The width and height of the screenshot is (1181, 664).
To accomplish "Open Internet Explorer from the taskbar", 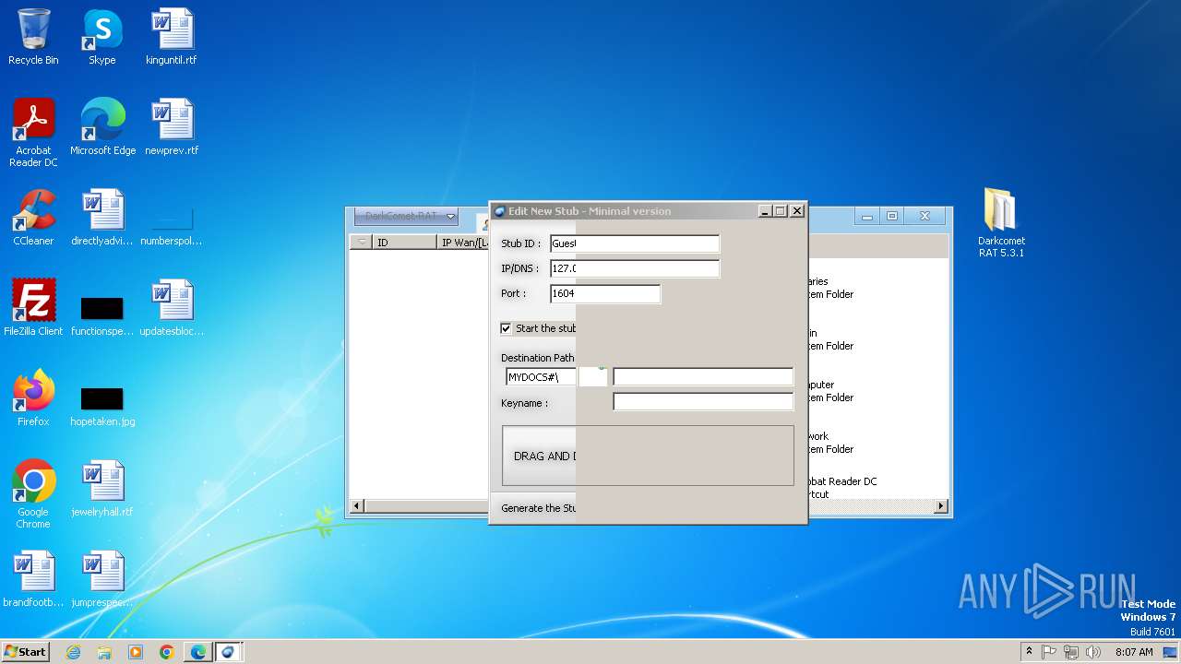I will 74,652.
